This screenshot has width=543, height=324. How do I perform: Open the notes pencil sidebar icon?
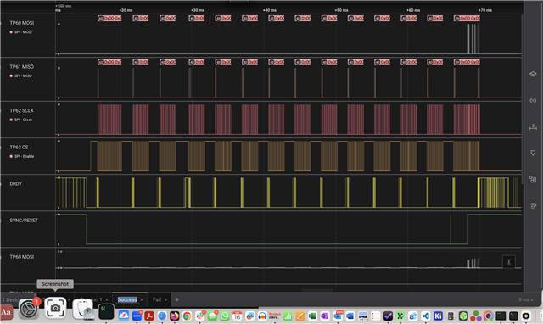(x=534, y=205)
